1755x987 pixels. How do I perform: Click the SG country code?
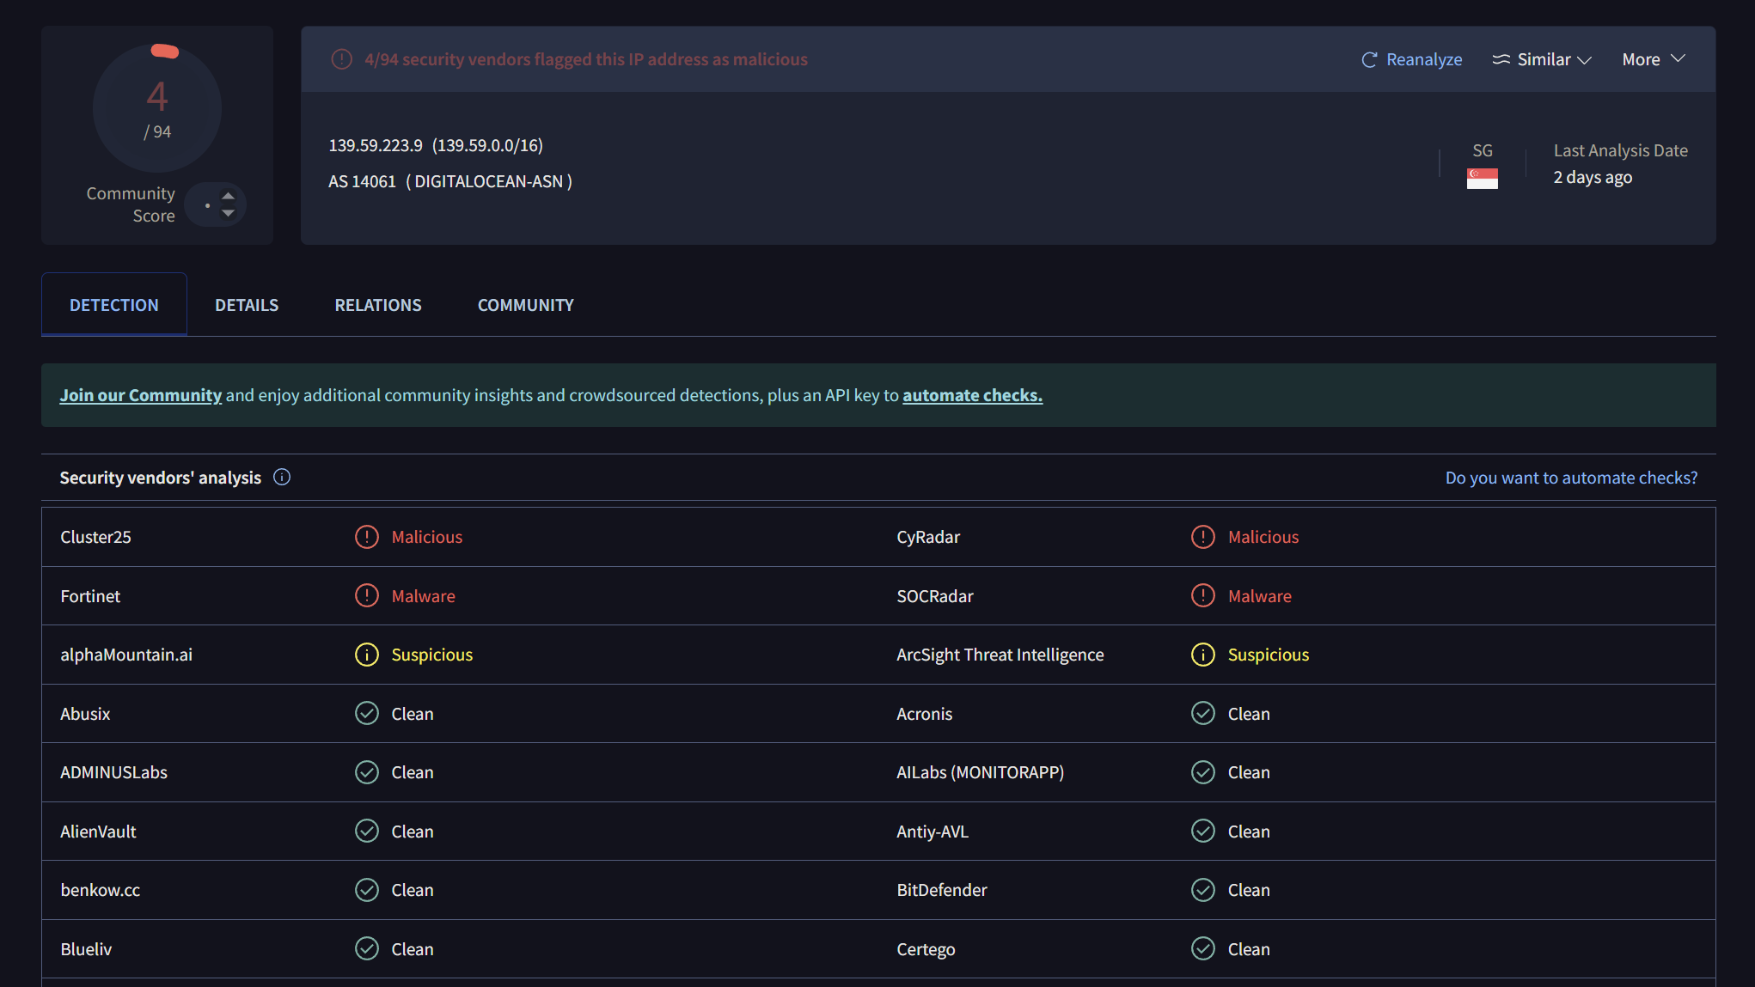click(x=1483, y=150)
